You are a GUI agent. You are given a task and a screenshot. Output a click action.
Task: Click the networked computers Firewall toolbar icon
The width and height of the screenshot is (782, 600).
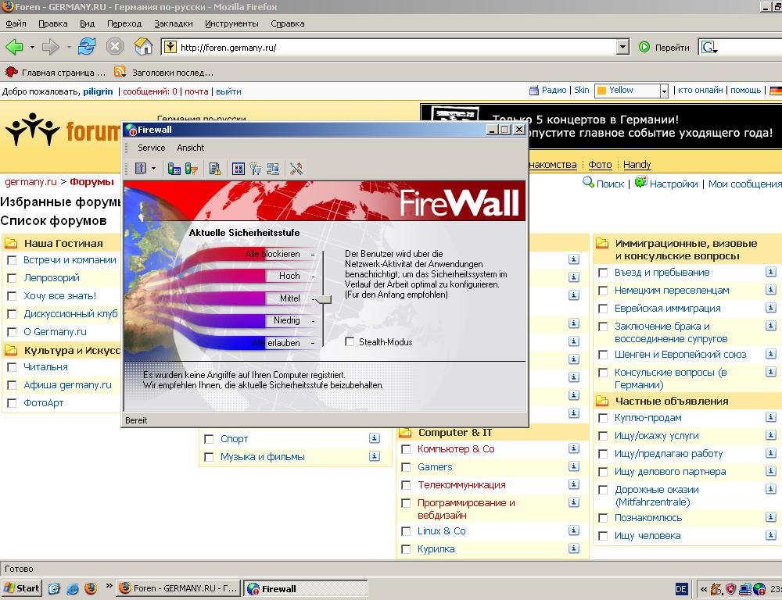point(273,169)
